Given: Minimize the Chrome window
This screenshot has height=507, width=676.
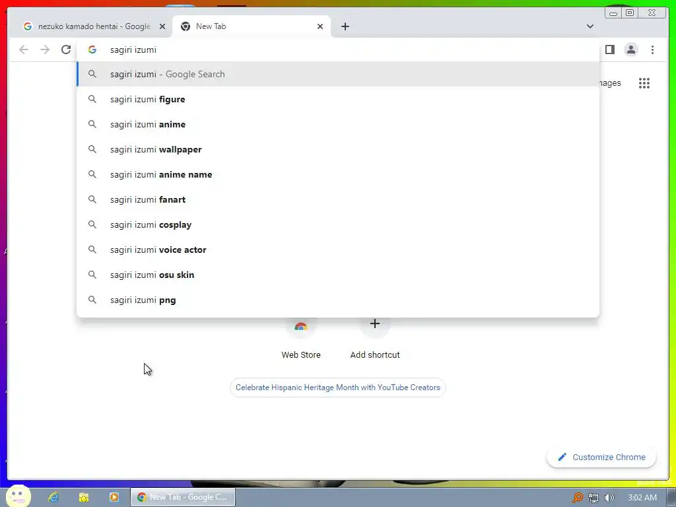Looking at the screenshot, I should (613, 13).
